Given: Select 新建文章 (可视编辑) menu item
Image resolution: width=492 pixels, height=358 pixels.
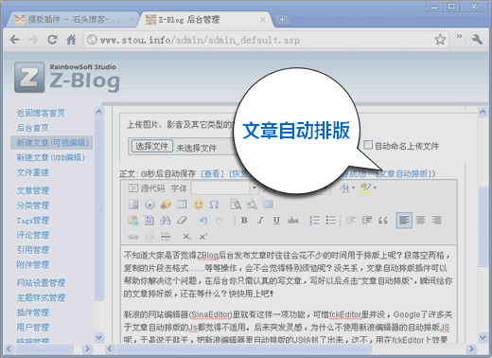Looking at the screenshot, I should pos(53,143).
